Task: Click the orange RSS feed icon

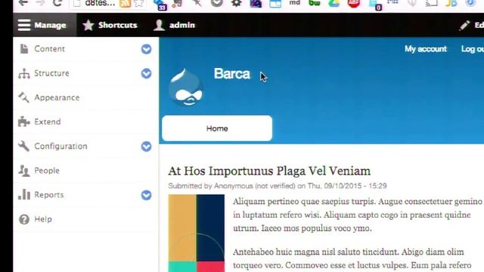Action: (x=125, y=3)
